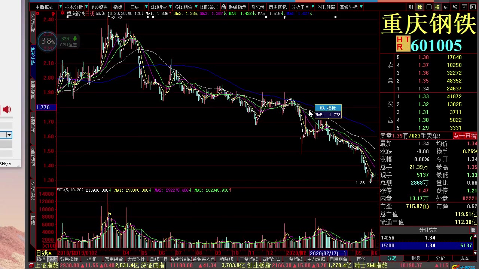The height and width of the screenshot is (269, 479).
Task: Click the crosshair grid icon
Action: [x=429, y=7]
